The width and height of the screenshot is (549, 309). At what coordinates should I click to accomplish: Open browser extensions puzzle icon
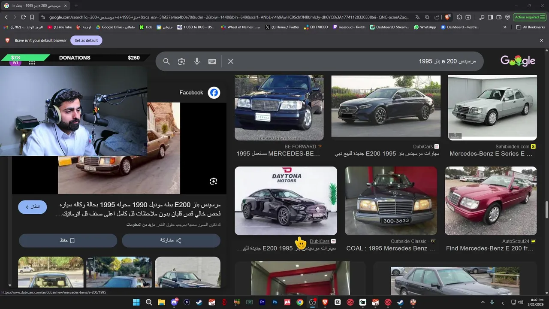(459, 17)
